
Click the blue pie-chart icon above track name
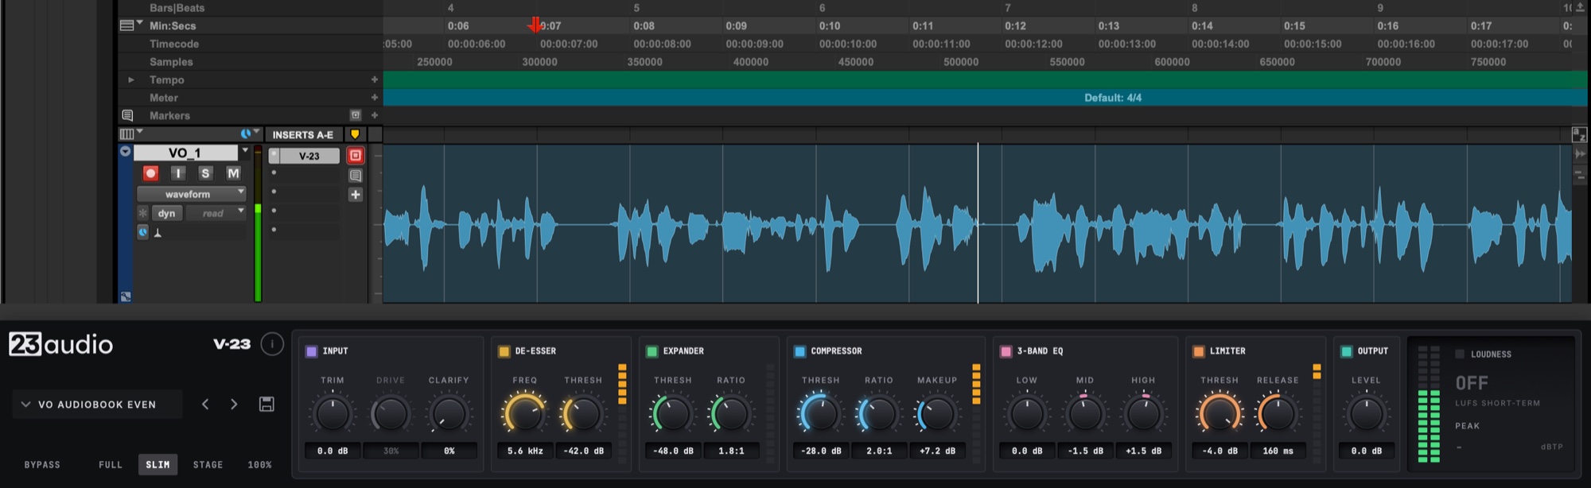(246, 134)
